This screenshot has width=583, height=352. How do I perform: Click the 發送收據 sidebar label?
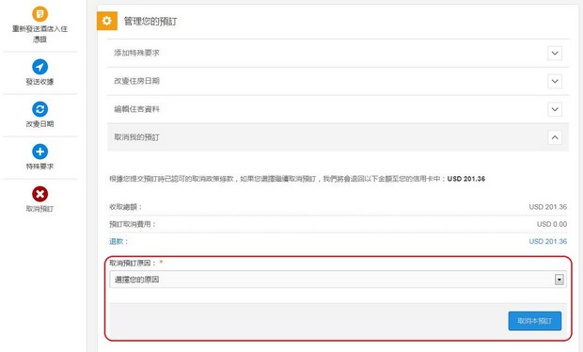coord(39,82)
